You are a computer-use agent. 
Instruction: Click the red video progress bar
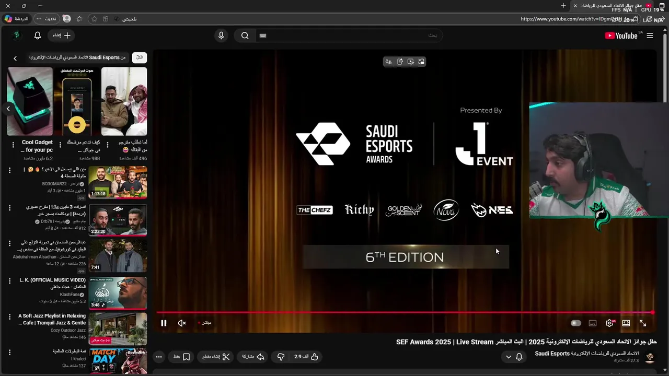[x=405, y=313]
